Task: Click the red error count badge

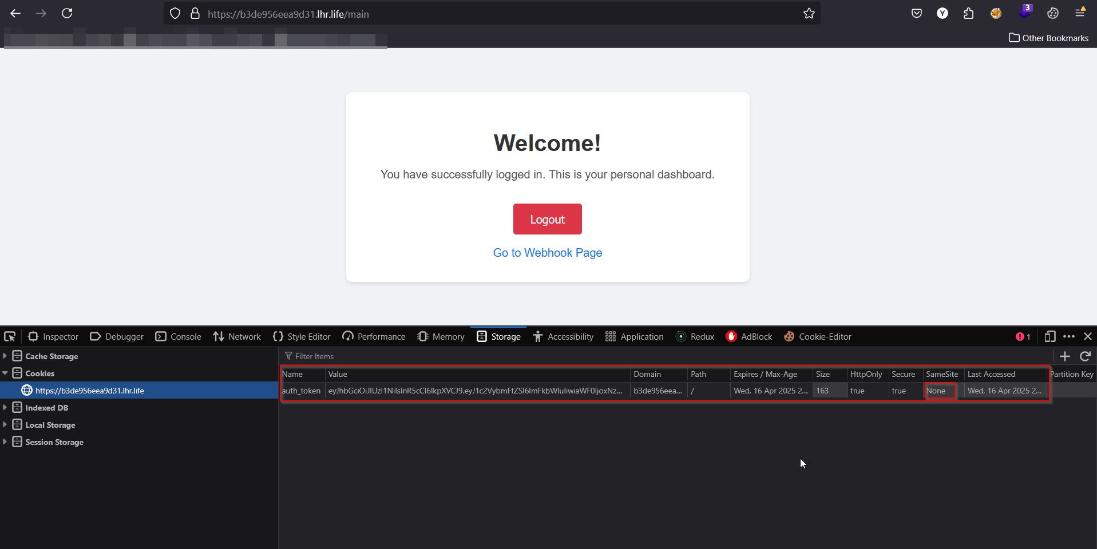Action: (1023, 336)
